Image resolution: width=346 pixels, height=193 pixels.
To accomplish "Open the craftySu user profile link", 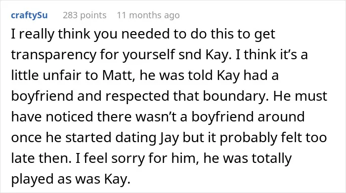I will (29, 15).
